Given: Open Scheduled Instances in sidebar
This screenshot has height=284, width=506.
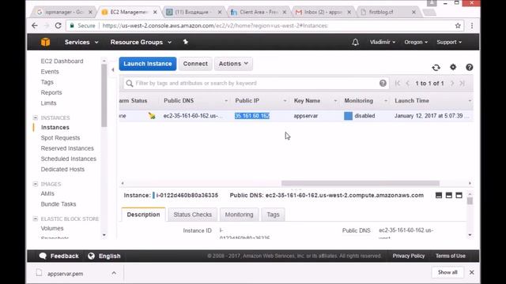Looking at the screenshot, I should (69, 159).
